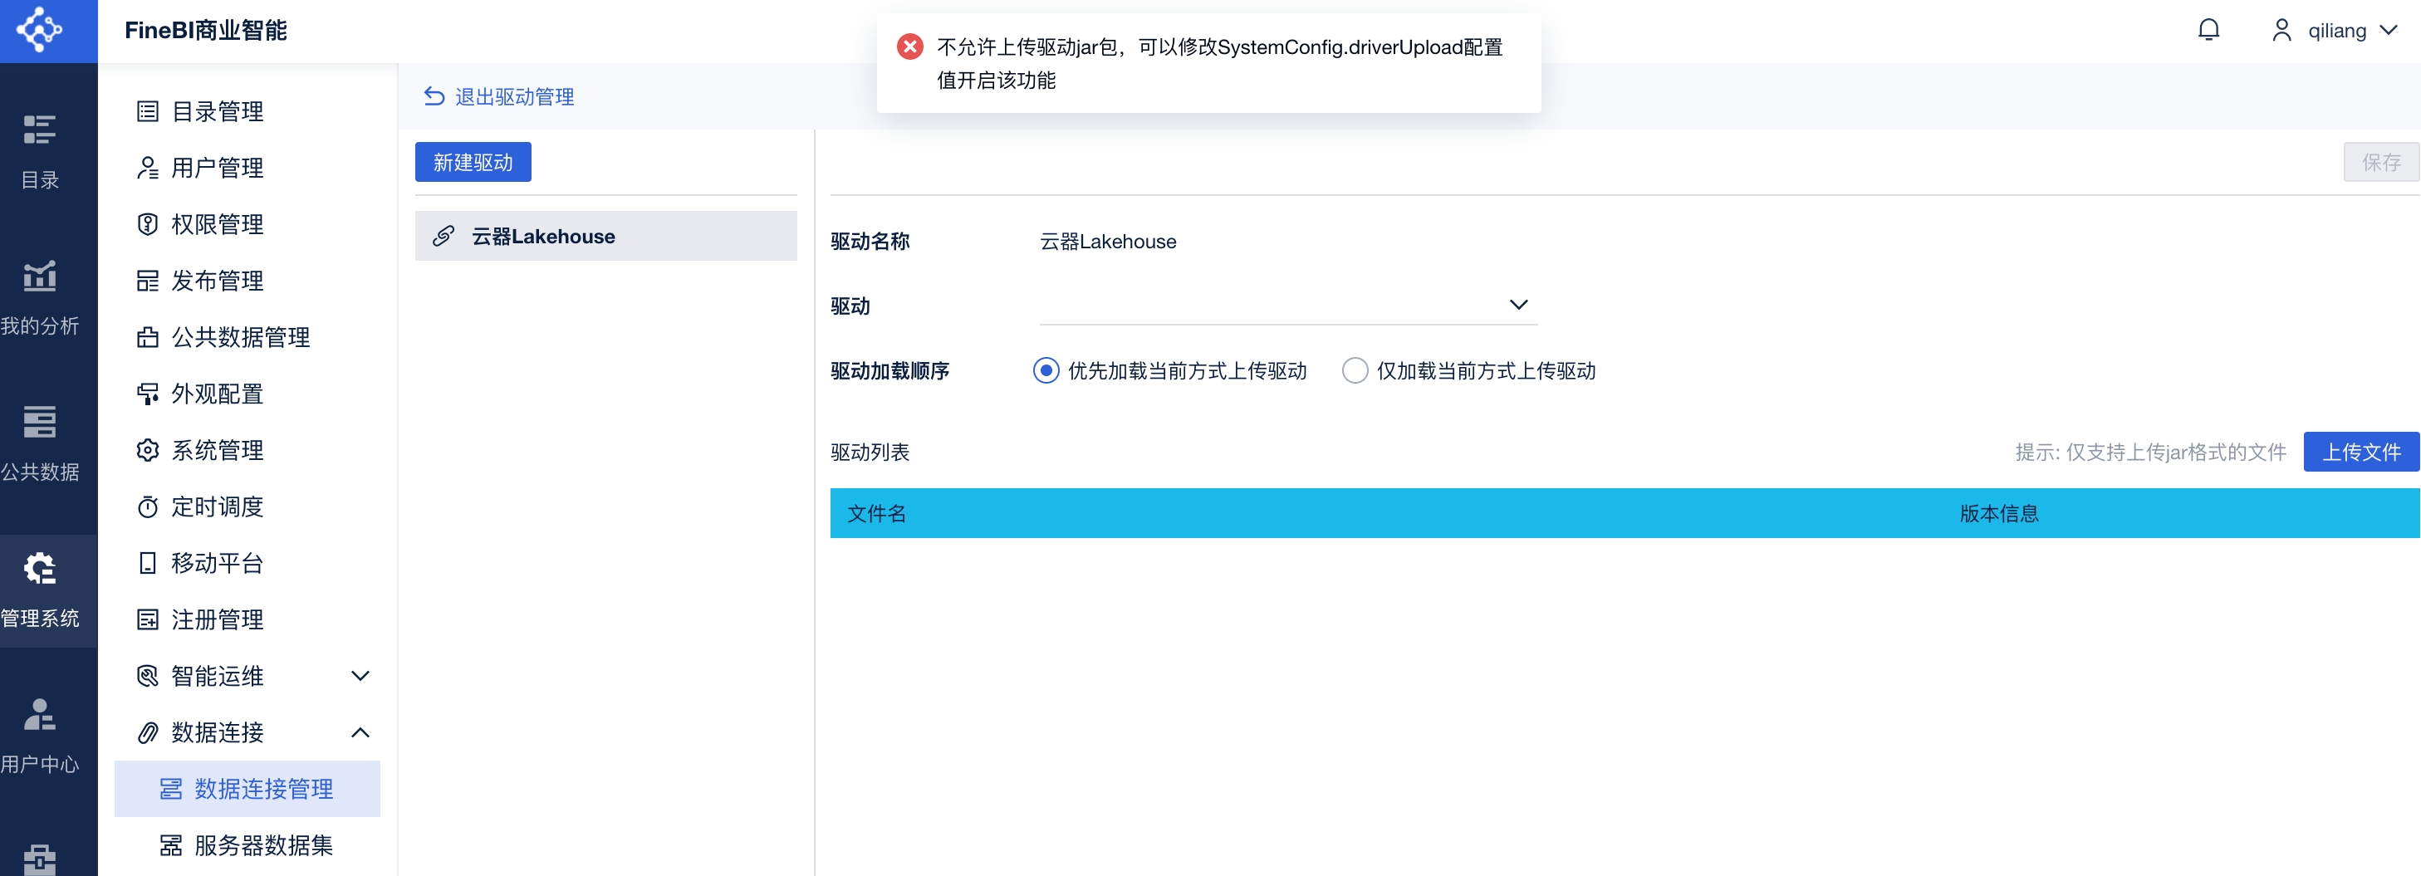Open 我的分析 in the sidebar
Image resolution: width=2421 pixels, height=876 pixels.
pos(40,297)
